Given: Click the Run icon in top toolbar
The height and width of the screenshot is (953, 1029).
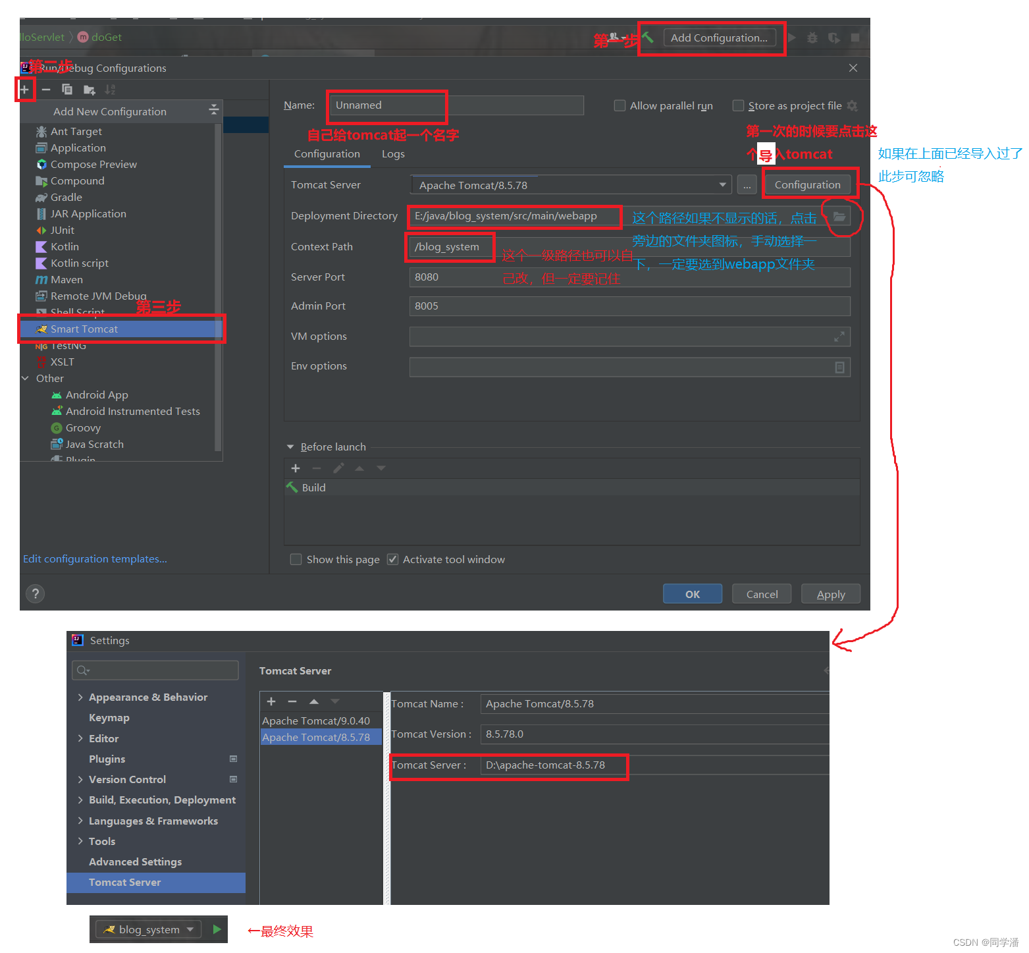Looking at the screenshot, I should click(x=792, y=38).
